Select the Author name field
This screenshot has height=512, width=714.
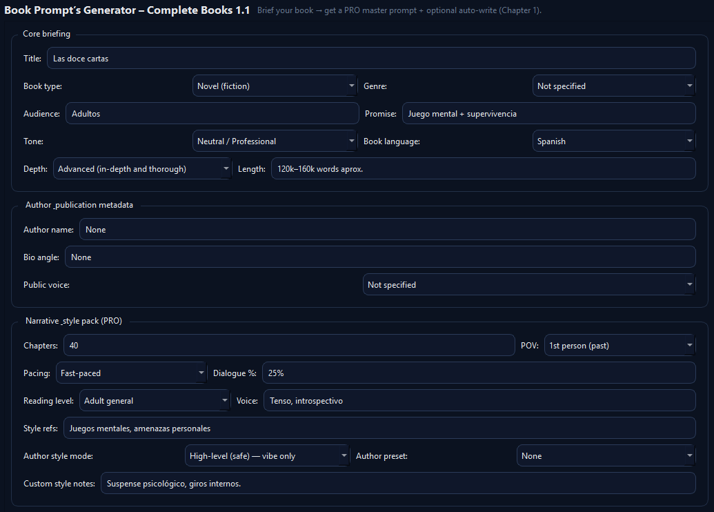click(x=386, y=229)
